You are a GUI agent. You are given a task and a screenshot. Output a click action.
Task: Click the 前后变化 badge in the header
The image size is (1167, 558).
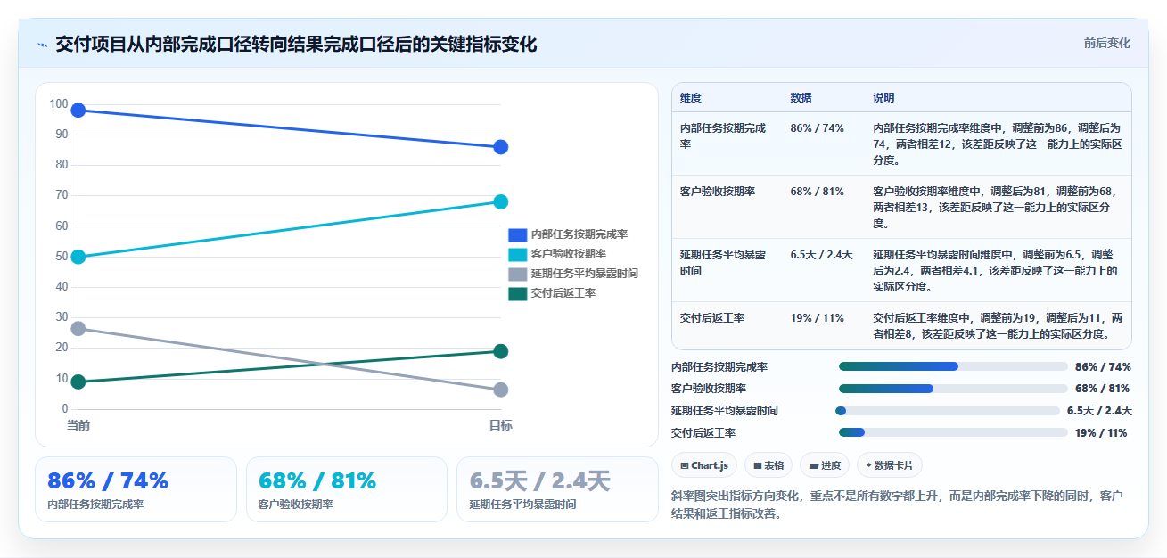coord(1107,43)
